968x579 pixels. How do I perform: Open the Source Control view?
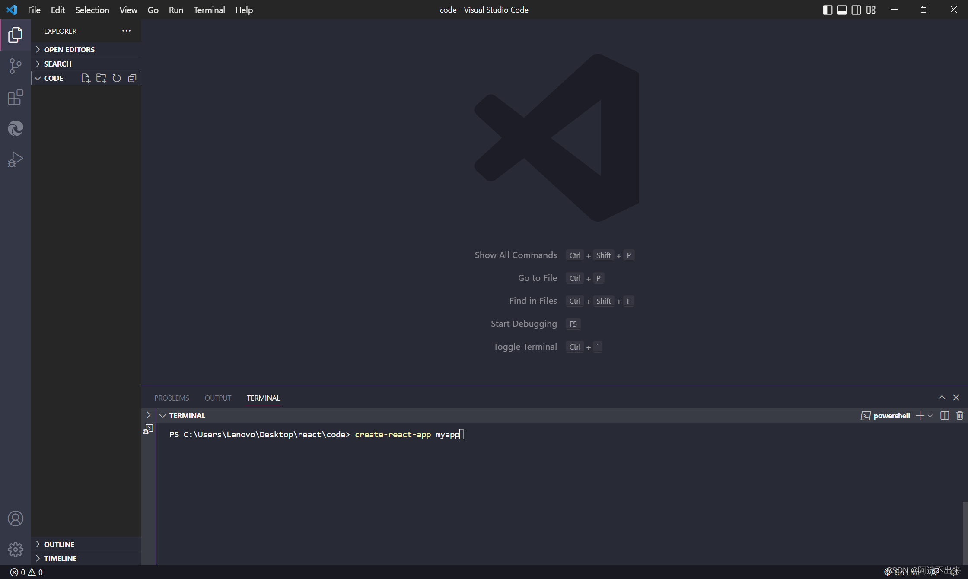pyautogui.click(x=16, y=66)
